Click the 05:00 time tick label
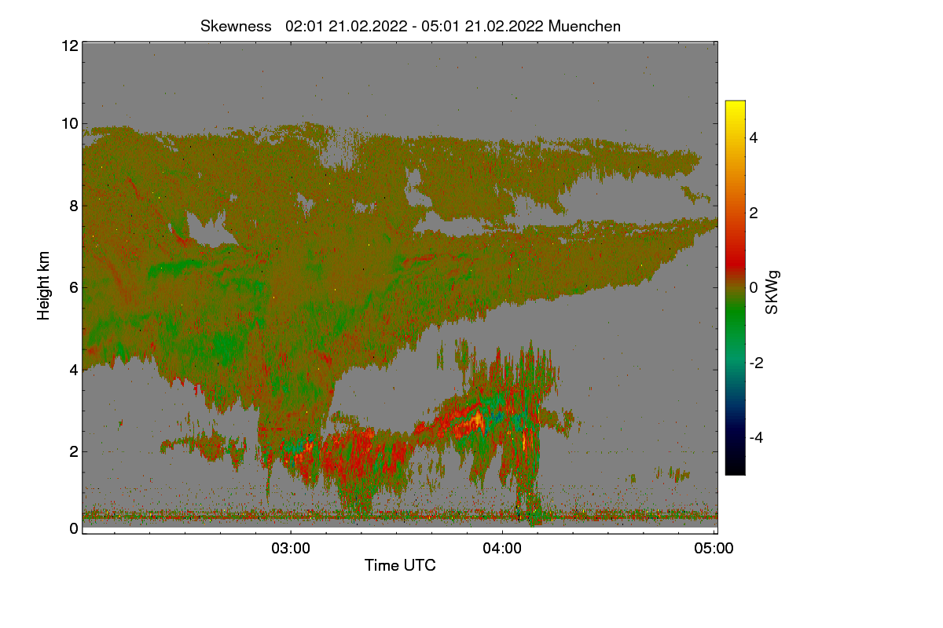This screenshot has height=628, width=943. (714, 549)
